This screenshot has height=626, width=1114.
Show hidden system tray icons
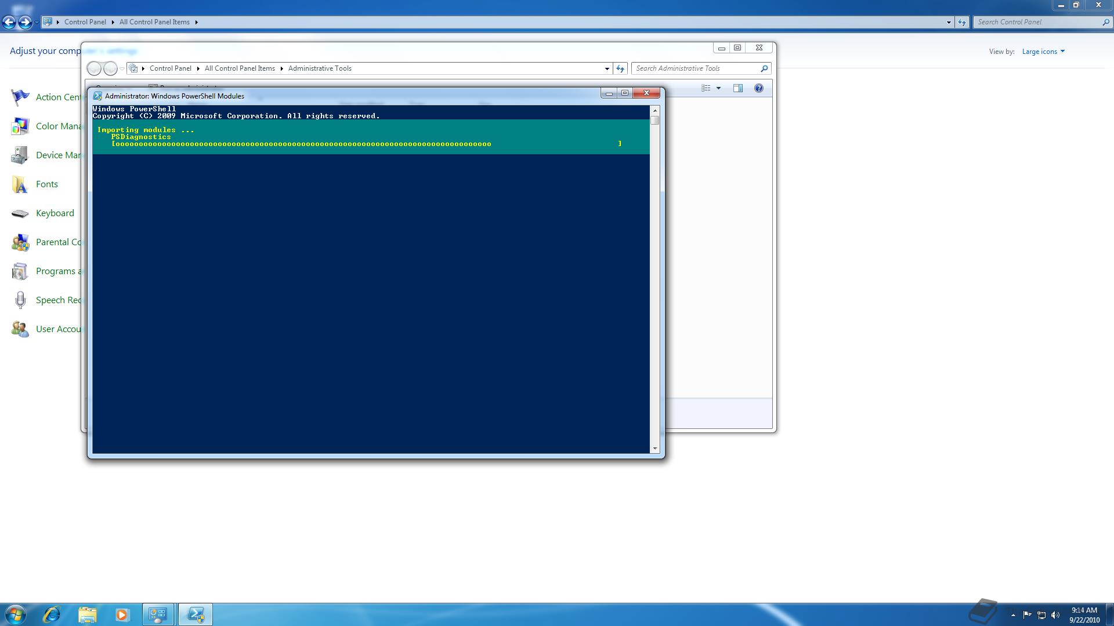coord(1013,615)
